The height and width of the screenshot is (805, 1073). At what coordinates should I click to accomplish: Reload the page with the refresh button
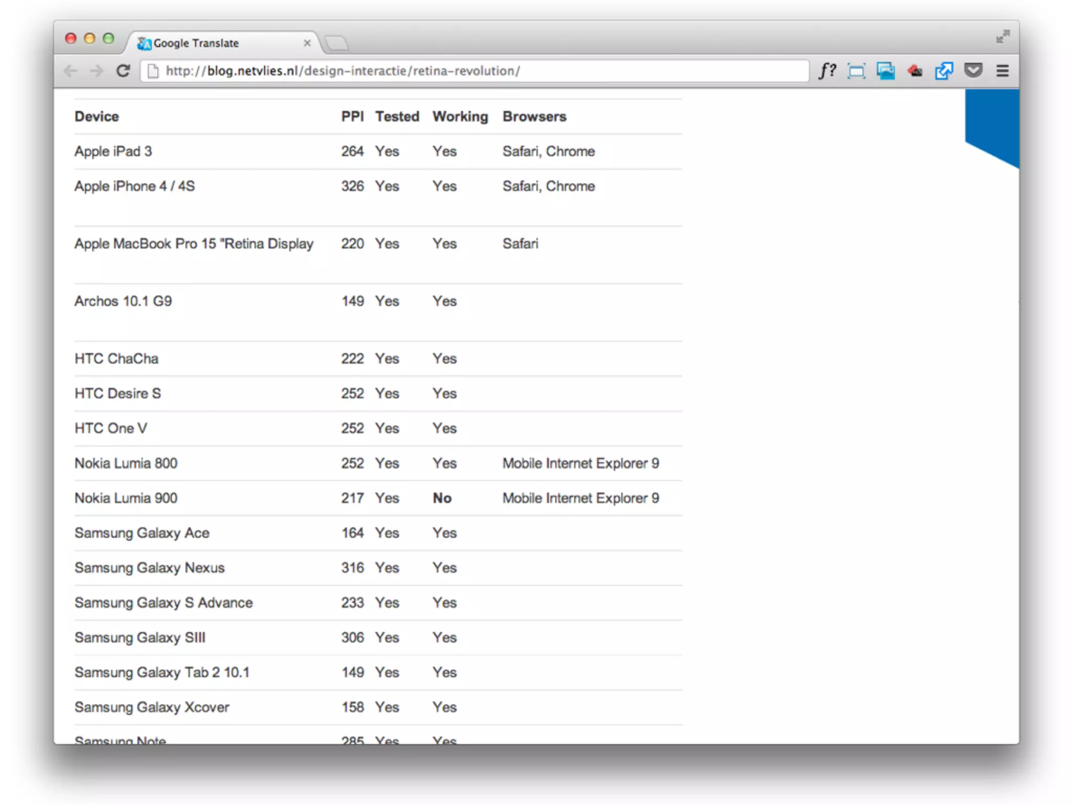click(123, 71)
